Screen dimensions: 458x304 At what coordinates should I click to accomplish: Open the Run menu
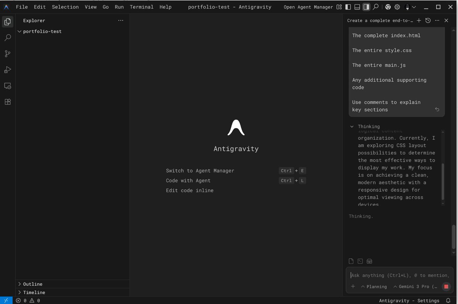(x=119, y=7)
